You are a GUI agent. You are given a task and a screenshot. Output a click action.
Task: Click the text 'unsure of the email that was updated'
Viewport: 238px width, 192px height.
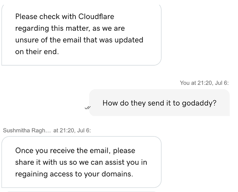[x=79, y=40]
